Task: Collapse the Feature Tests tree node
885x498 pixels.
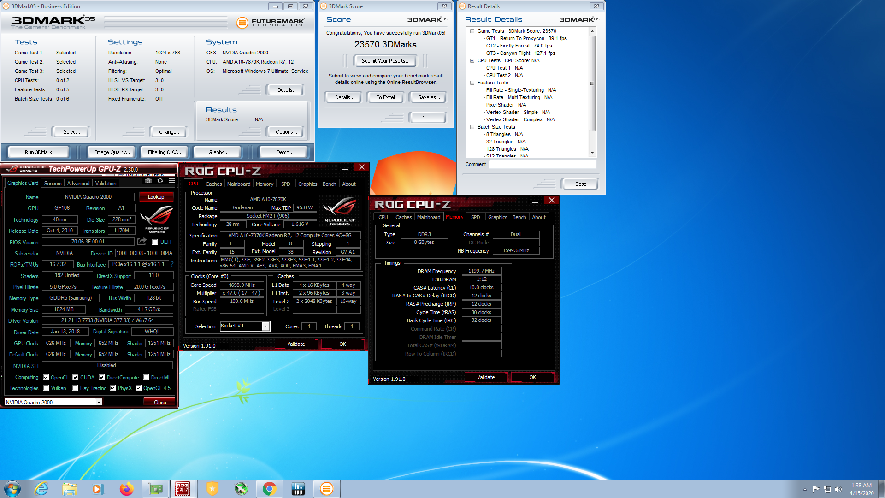Action: click(x=472, y=83)
